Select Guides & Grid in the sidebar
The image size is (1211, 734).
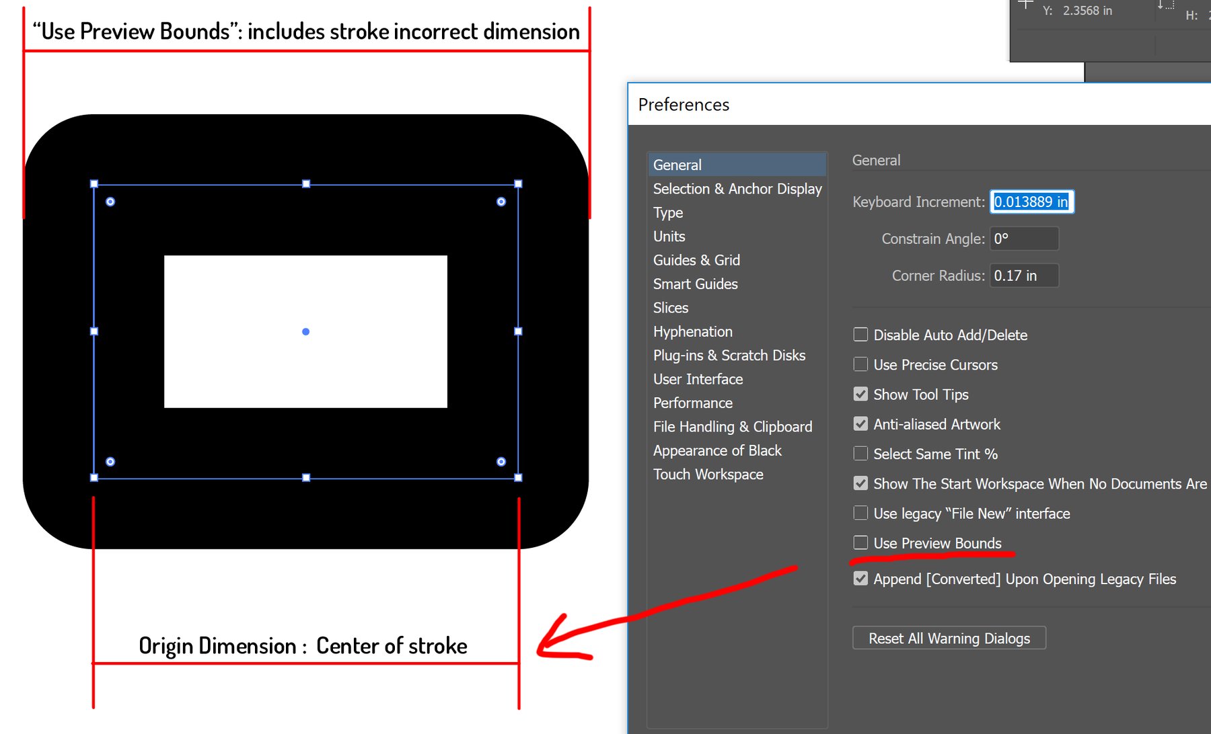click(696, 260)
